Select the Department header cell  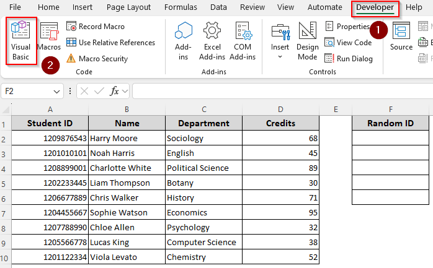coord(204,123)
